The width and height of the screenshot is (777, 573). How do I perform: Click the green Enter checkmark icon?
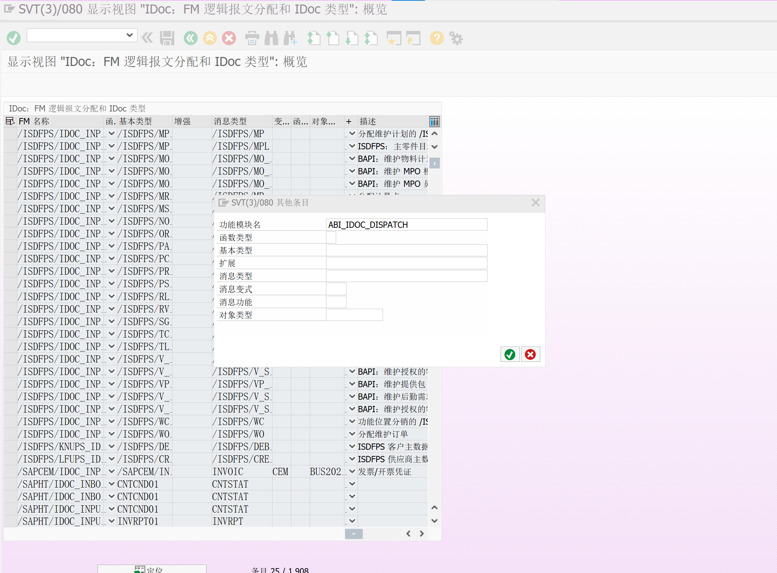pyautogui.click(x=14, y=38)
